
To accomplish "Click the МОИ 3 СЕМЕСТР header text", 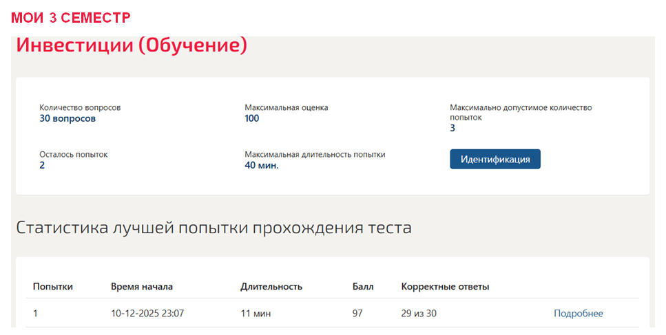I will [x=71, y=18].
